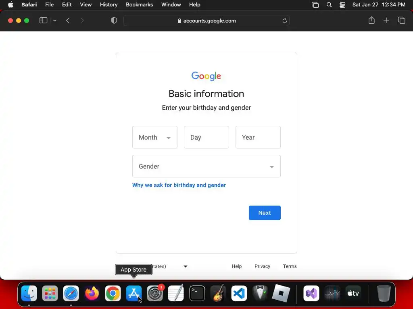Viewport: 413px width, 309px height.
Task: Click screen mirroring icon in menu bar
Action: coord(315,5)
